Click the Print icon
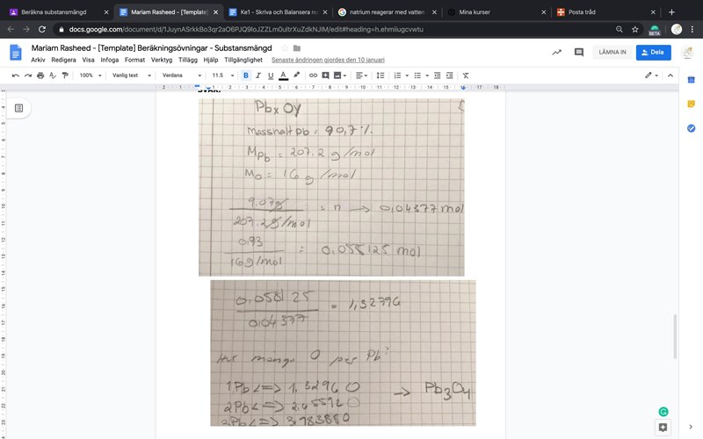Viewport: 703px width, 439px height. tap(40, 76)
